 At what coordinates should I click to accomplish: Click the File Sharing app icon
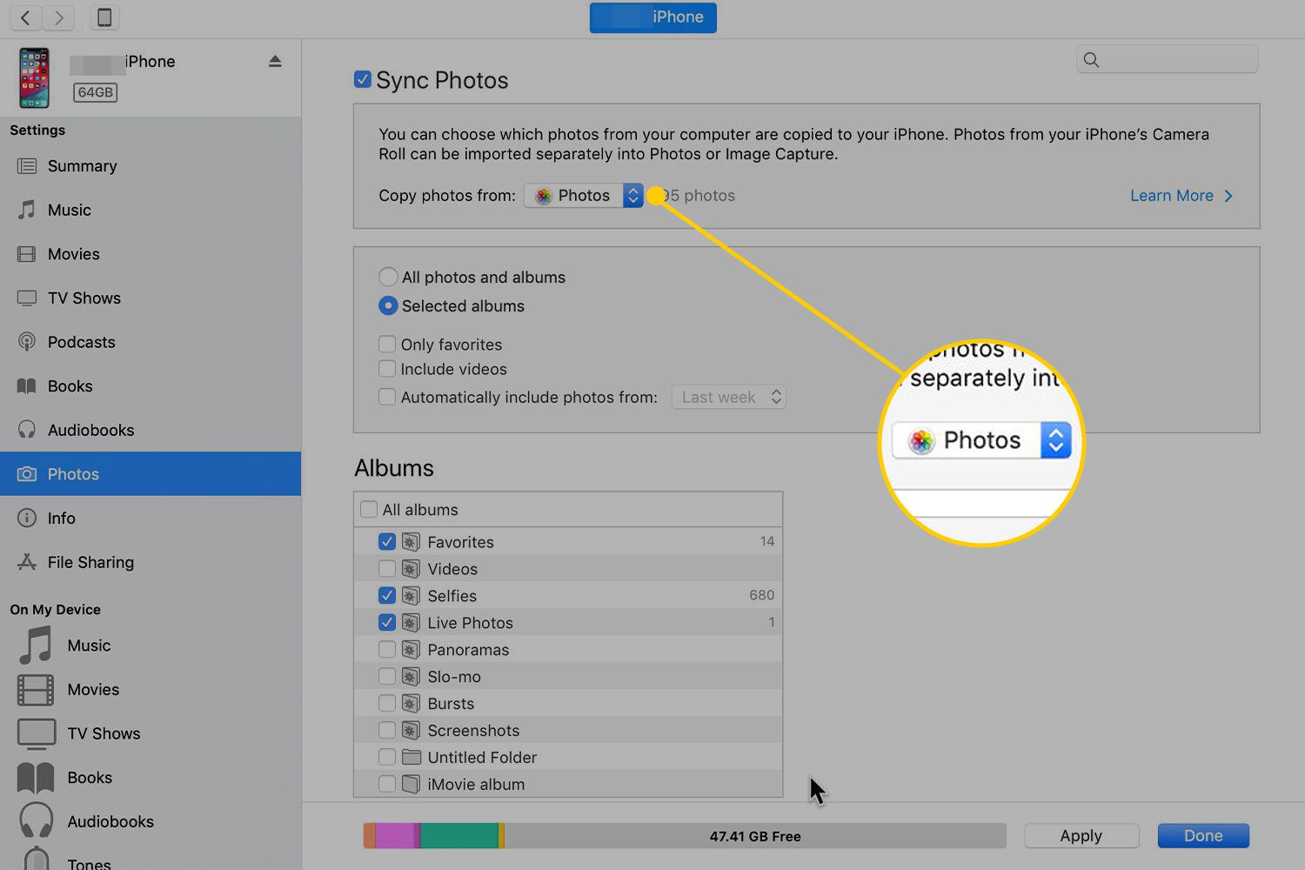[27, 562]
